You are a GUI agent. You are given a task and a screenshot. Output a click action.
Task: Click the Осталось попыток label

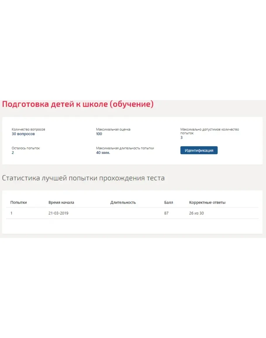(26, 148)
